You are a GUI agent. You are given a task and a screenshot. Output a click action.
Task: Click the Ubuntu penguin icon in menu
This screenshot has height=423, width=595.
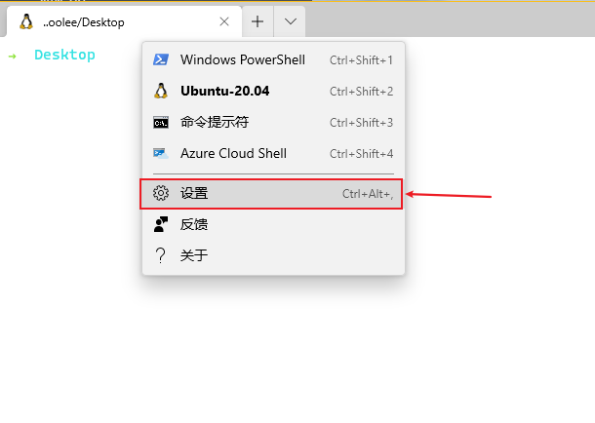[161, 91]
